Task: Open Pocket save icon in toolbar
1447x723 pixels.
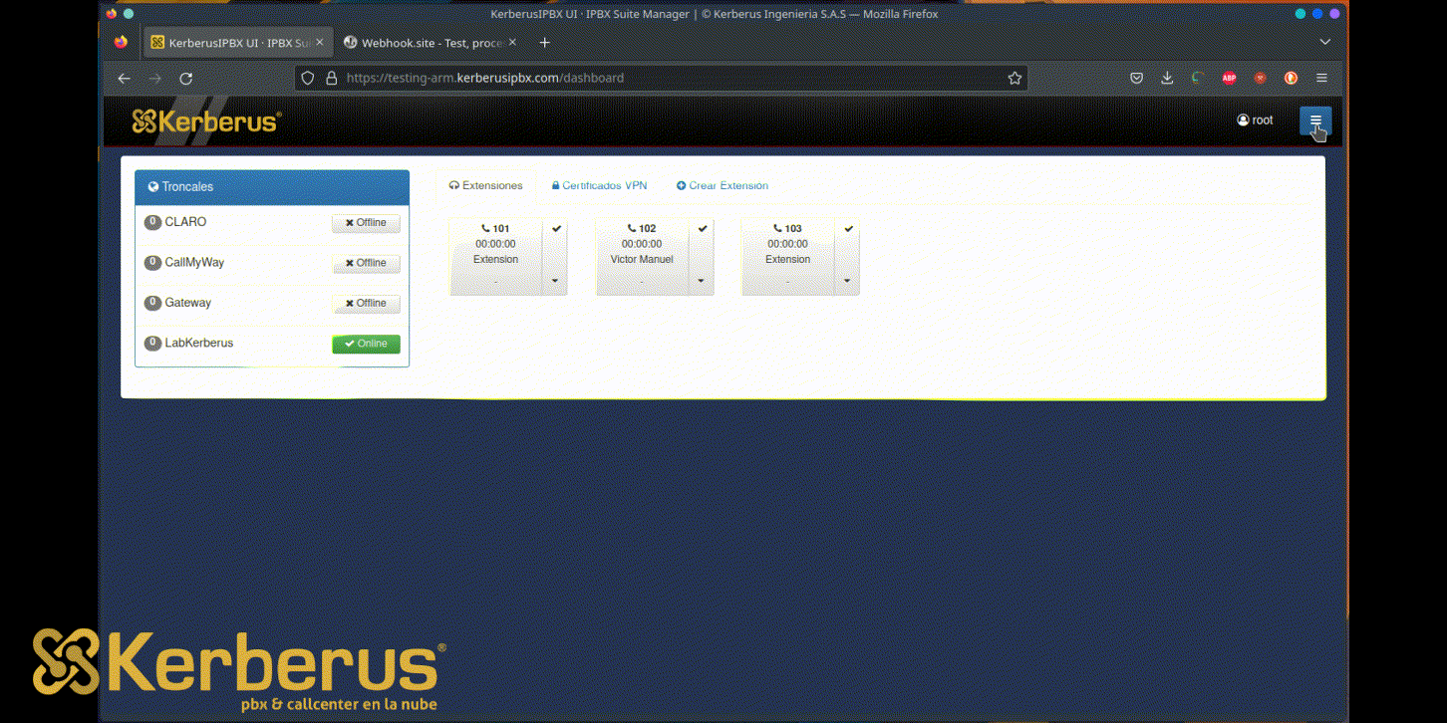Action: pyautogui.click(x=1136, y=78)
